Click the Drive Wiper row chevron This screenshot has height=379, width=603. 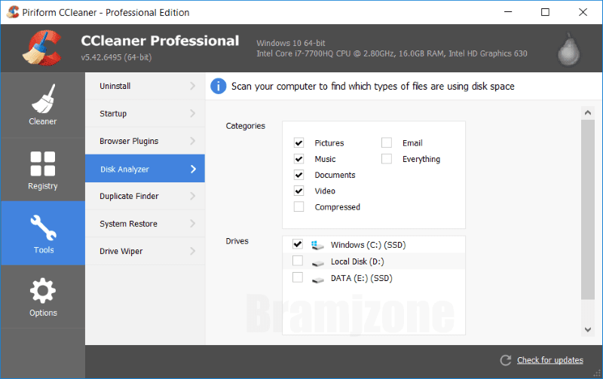pos(193,251)
